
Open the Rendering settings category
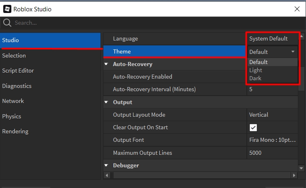tap(50, 131)
